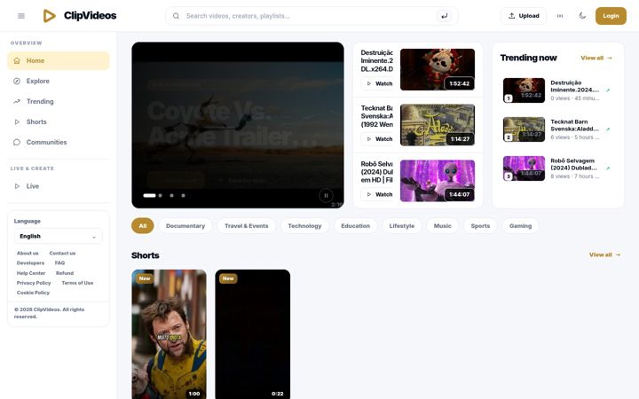639x399 pixels.
Task: Open trending item ranked 2 thumbnail
Action: [x=524, y=129]
